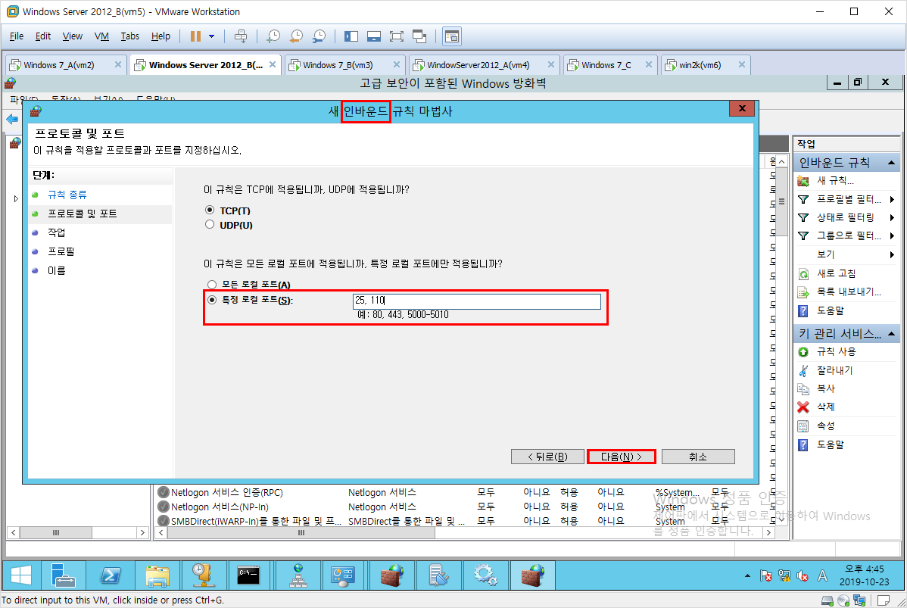The width and height of the screenshot is (907, 608).
Task: Switch to Unity mode icon
Action: tap(419, 36)
